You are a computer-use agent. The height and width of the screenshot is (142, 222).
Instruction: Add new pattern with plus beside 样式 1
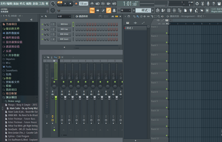coord(153,10)
